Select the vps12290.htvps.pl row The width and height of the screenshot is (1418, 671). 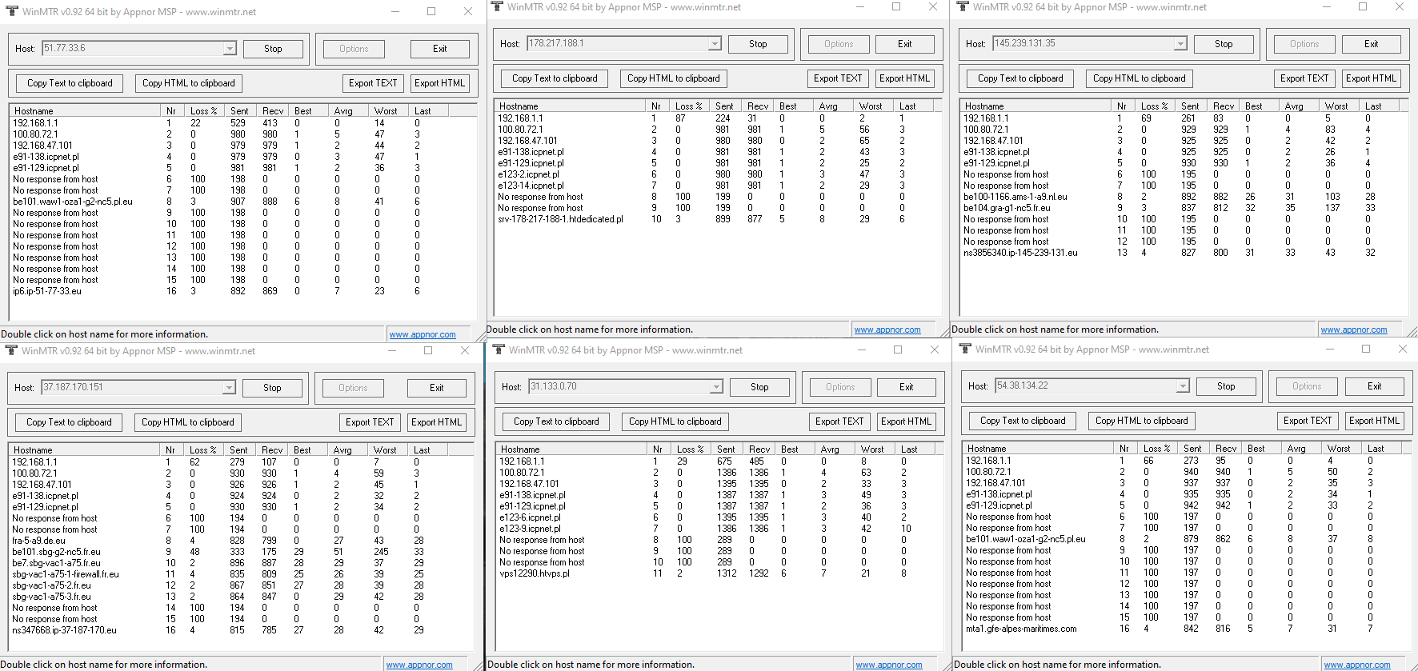(x=535, y=573)
